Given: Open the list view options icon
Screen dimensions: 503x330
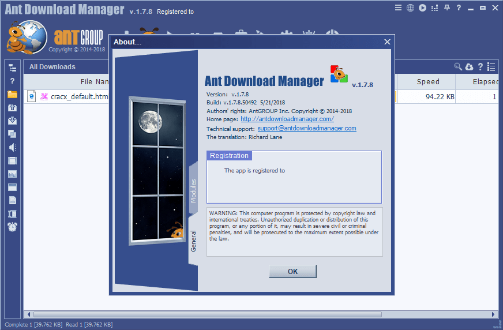Looking at the screenshot, I should coord(491,66).
